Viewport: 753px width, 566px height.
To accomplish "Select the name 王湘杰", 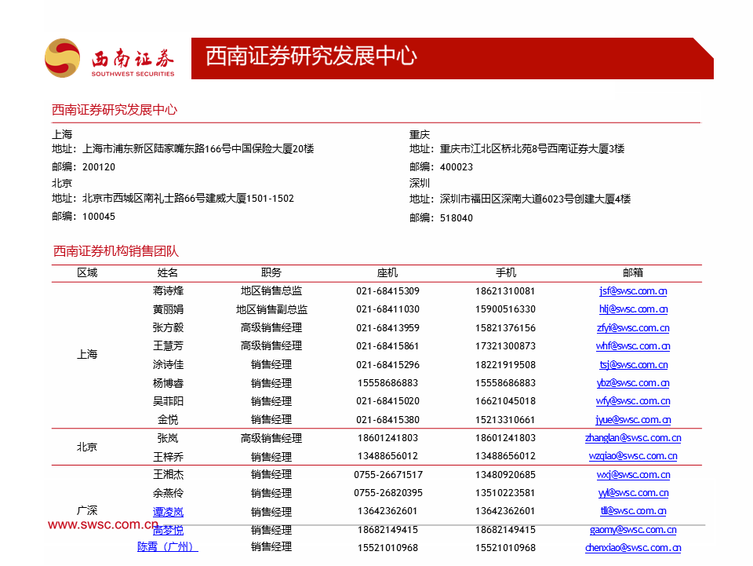I will (x=168, y=475).
